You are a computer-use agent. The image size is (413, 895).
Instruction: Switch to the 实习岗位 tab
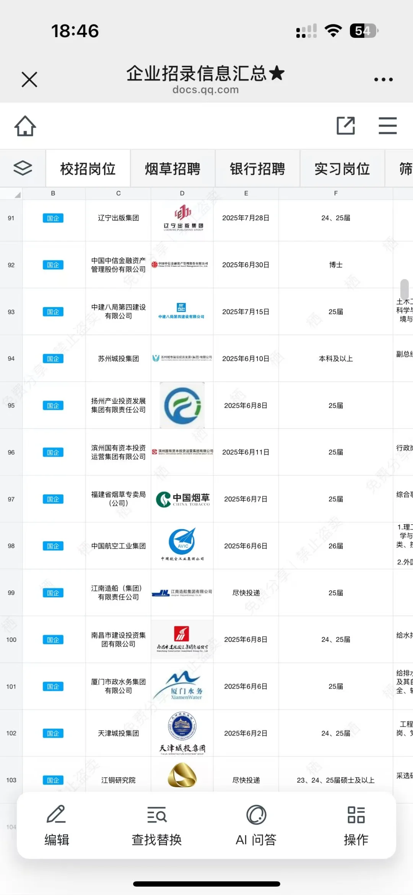click(x=342, y=169)
